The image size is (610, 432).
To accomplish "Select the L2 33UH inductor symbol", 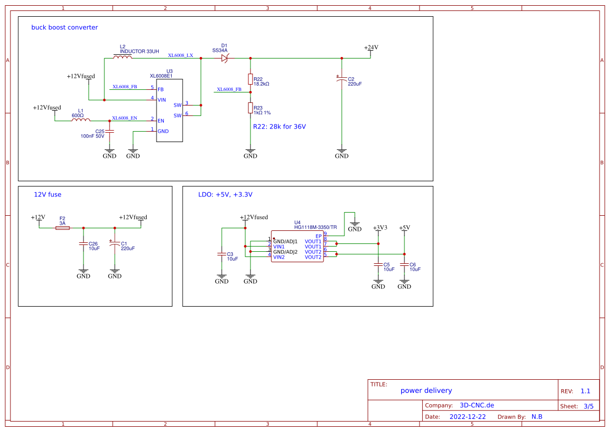I will [123, 57].
